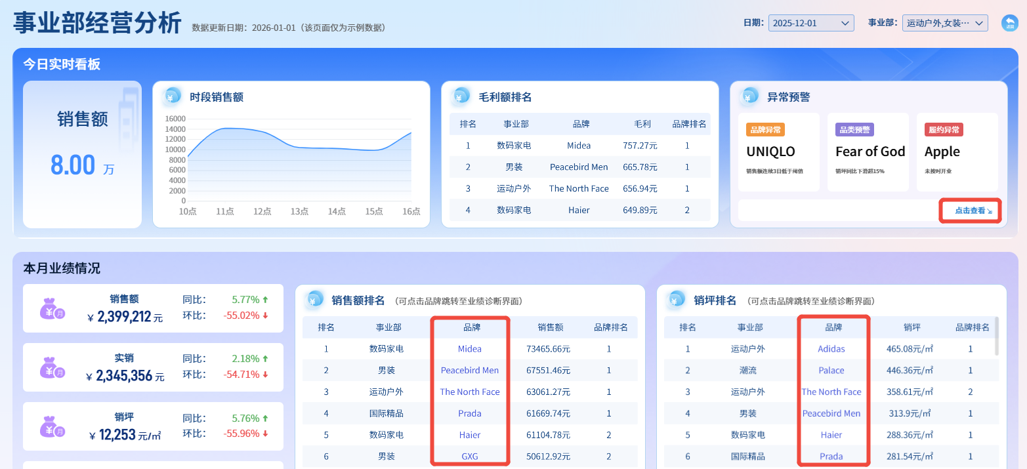Viewport: 1027px width, 469px height.
Task: Click the yen icon beside 时段销售额
Action: pyautogui.click(x=173, y=96)
